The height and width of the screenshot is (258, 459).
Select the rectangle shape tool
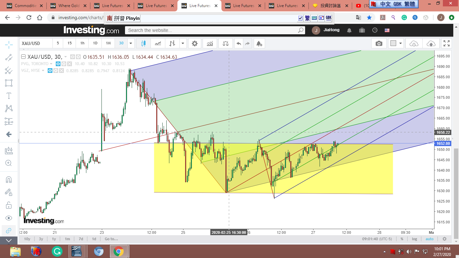(9, 83)
